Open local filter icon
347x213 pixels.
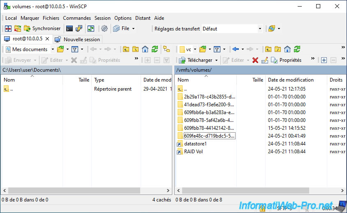tap(75, 49)
